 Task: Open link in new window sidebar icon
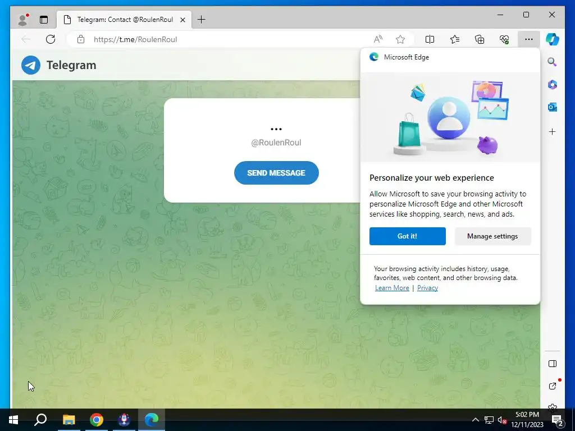[553, 386]
